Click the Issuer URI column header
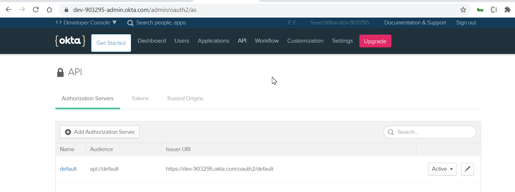The width and height of the screenshot is (515, 192). click(178, 149)
